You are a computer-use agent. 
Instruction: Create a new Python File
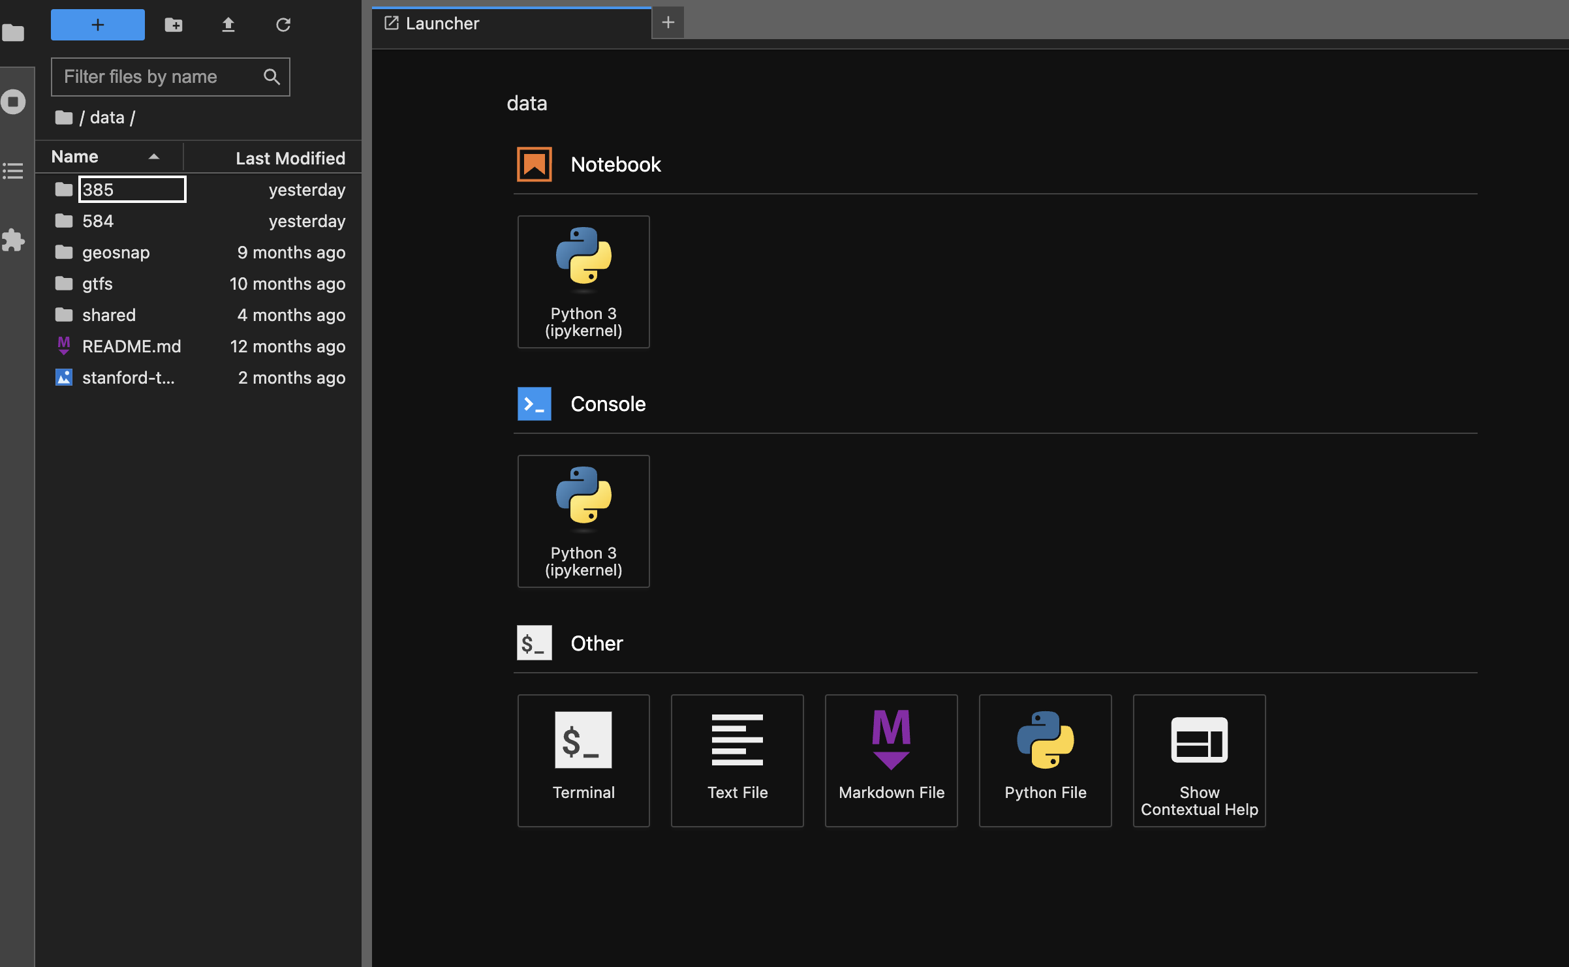point(1045,760)
